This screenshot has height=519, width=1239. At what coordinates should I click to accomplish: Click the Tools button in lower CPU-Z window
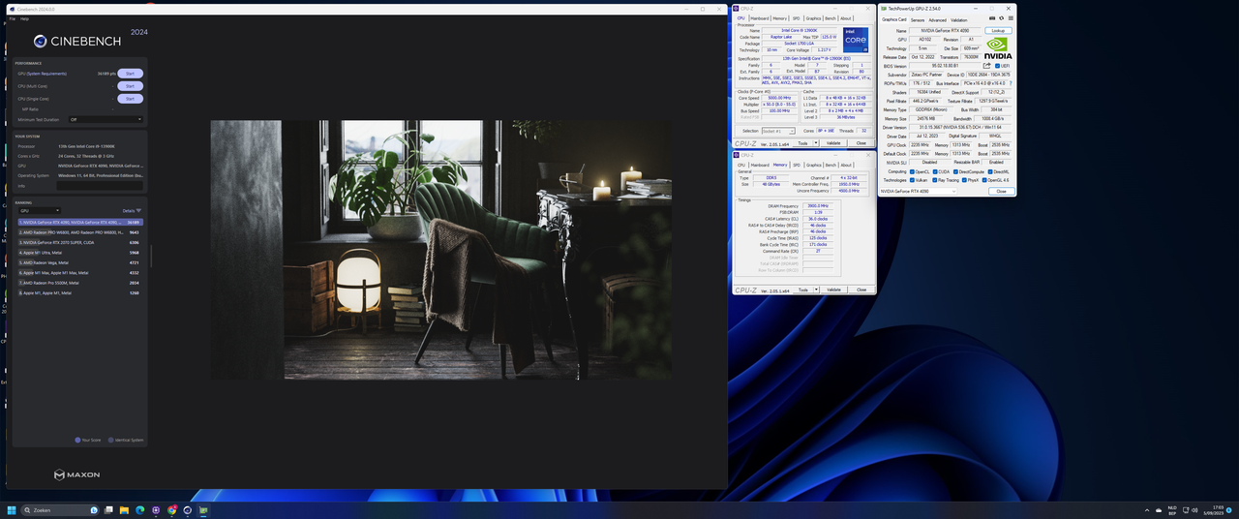802,290
